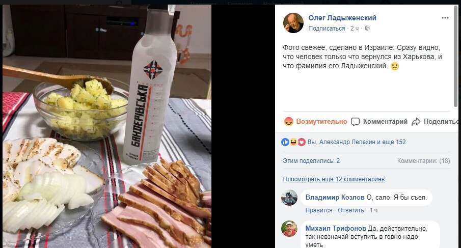Click the post panel vertical scrollbar
The height and width of the screenshot is (248, 461).
456,56
